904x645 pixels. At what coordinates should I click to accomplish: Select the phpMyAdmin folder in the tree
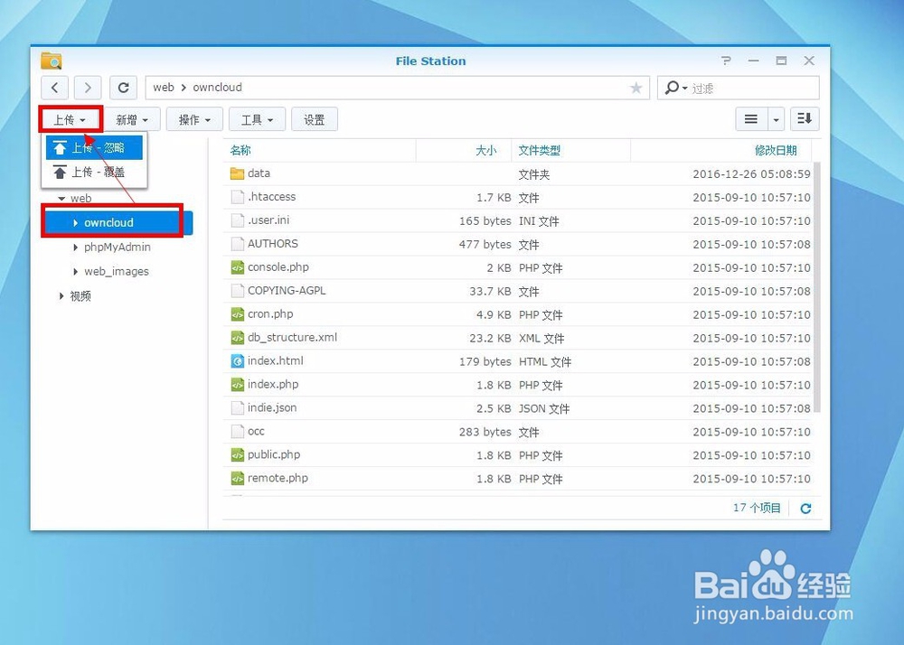tap(118, 247)
